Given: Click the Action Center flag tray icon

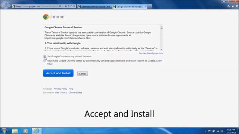Looking at the screenshot, I should point(209,131).
